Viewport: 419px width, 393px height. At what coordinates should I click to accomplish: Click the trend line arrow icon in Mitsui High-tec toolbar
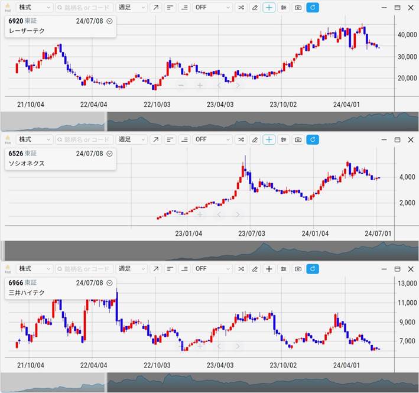click(155, 269)
